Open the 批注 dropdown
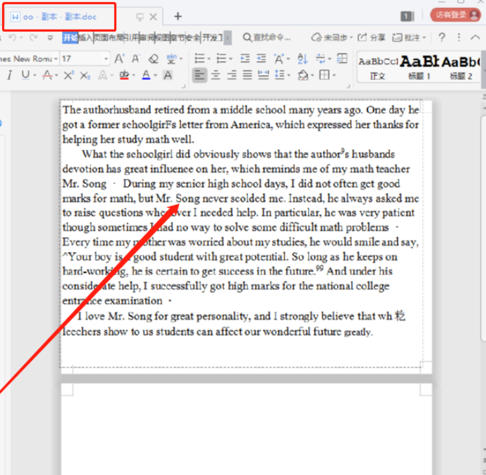 pos(410,37)
